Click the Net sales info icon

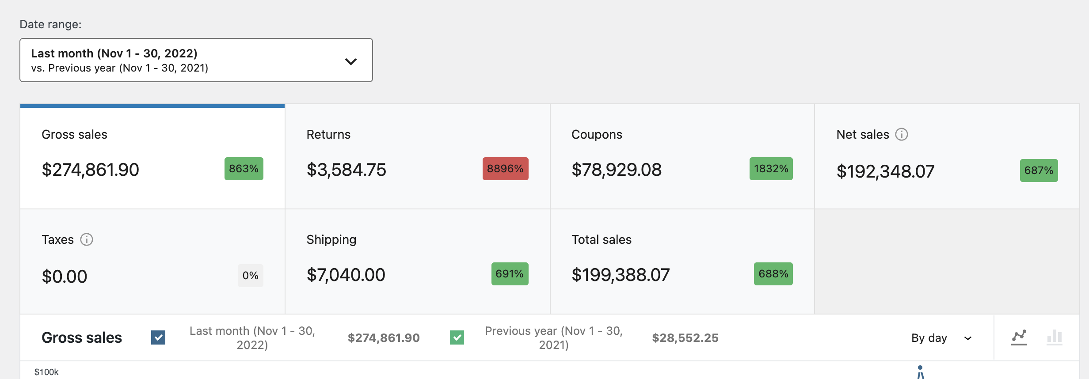[901, 134]
